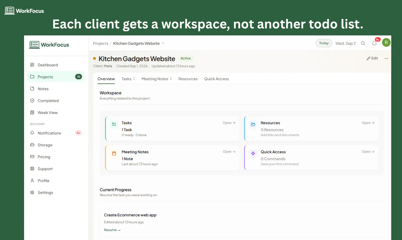This screenshot has width=402, height=240.
Task: Click Open on the Tasks card
Action: [229, 123]
